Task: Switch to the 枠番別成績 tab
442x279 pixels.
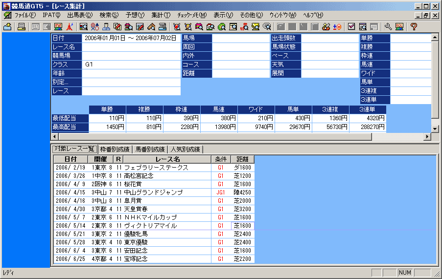Action: (115, 149)
